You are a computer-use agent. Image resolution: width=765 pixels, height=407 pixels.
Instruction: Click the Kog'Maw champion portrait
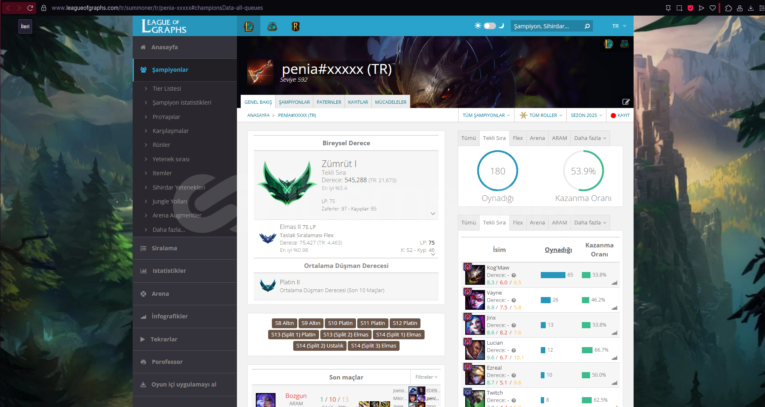tap(475, 274)
